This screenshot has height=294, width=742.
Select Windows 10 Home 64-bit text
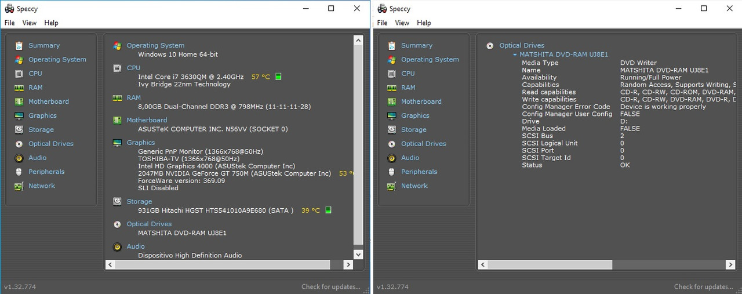(178, 55)
